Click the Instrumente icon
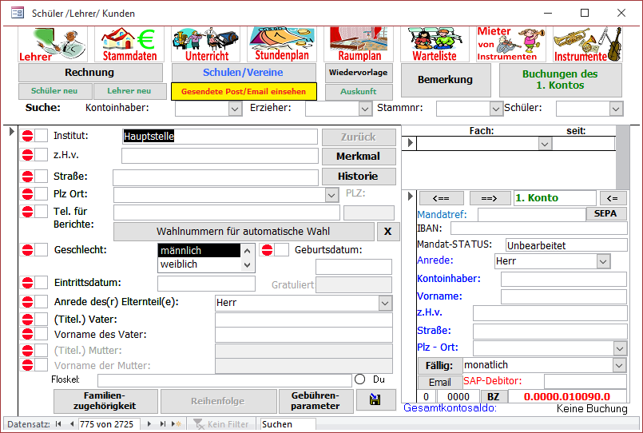 pyautogui.click(x=587, y=44)
